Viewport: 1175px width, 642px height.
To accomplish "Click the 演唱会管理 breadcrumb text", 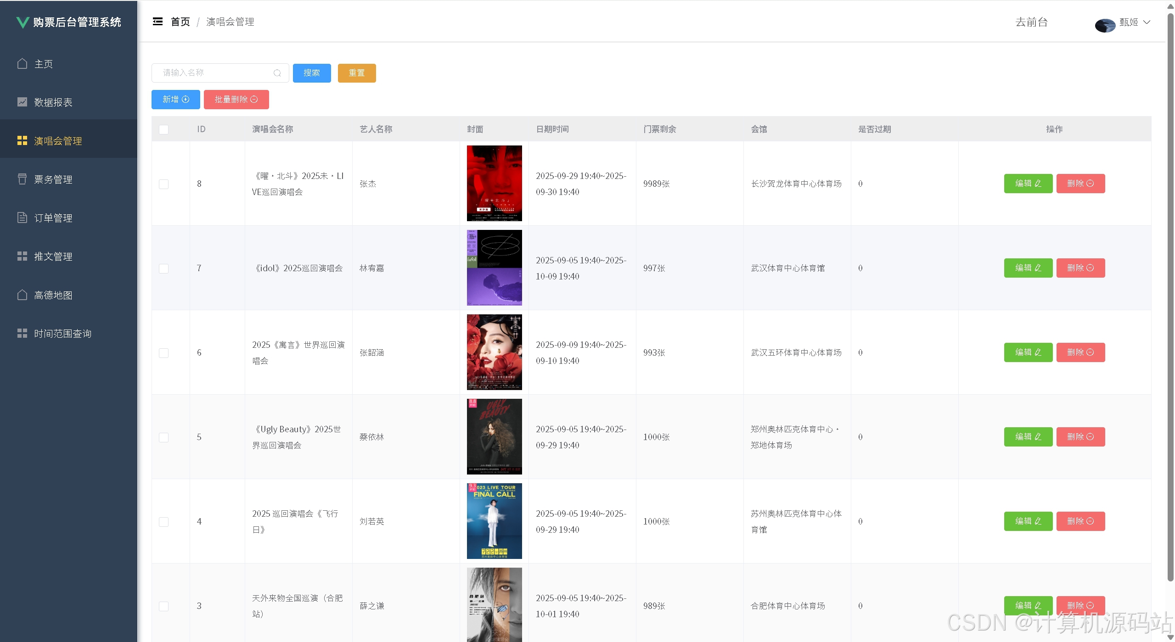I will 230,22.
